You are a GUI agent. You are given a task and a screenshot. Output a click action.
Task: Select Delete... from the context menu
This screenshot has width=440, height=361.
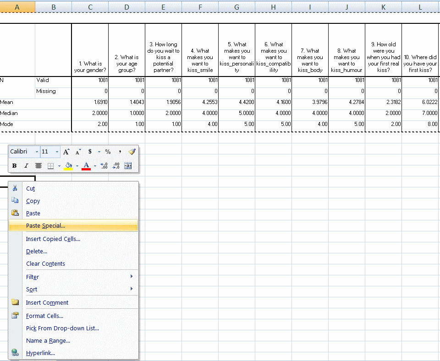click(73, 252)
